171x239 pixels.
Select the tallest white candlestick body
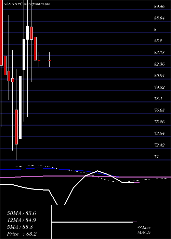pyautogui.click(x=20, y=108)
